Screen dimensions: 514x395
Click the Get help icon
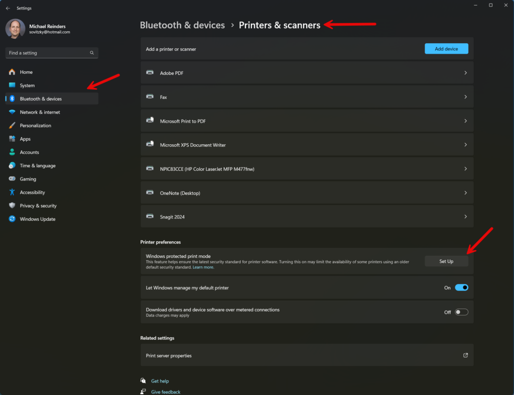tap(143, 380)
